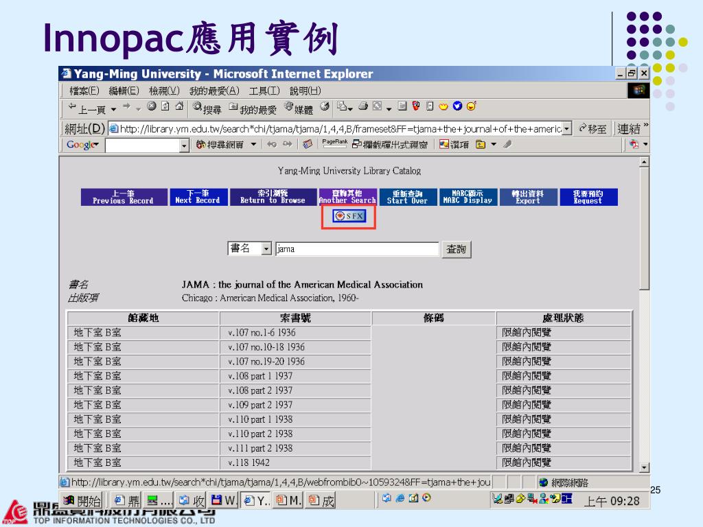Go to the home page icon
Screen dimensions: 703x527
[179, 106]
